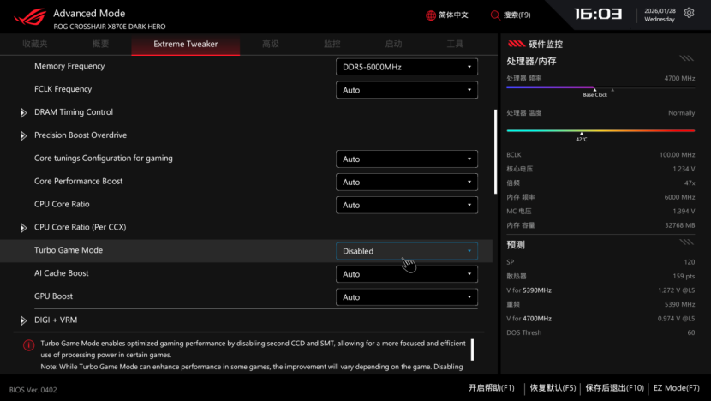
Task: Open the Turbo Game Mode dropdown
Action: coord(406,251)
